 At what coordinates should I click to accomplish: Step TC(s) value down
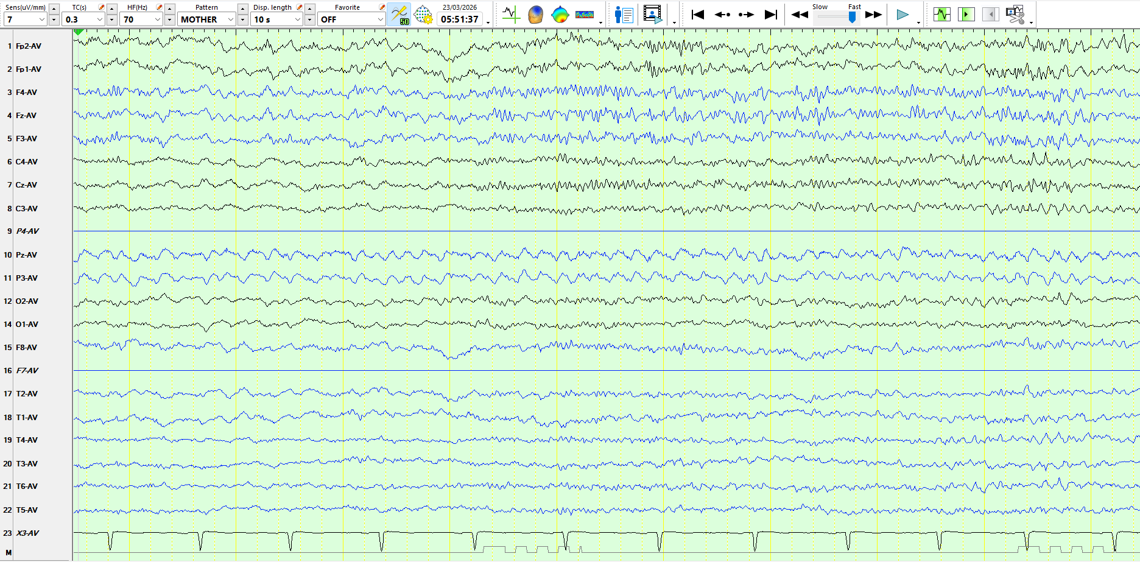coord(111,20)
